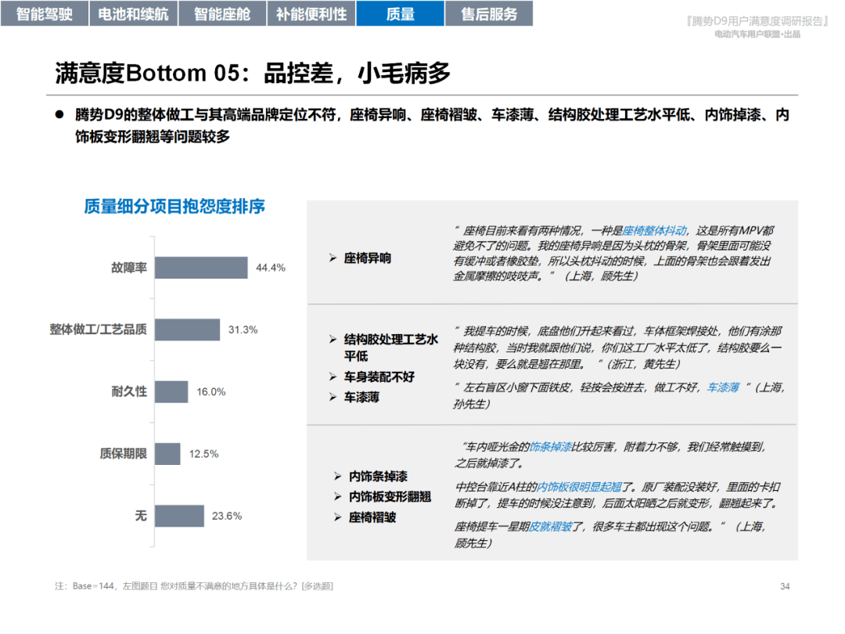Select the 智能座舱 tab
The image size is (845, 634).
click(x=222, y=13)
